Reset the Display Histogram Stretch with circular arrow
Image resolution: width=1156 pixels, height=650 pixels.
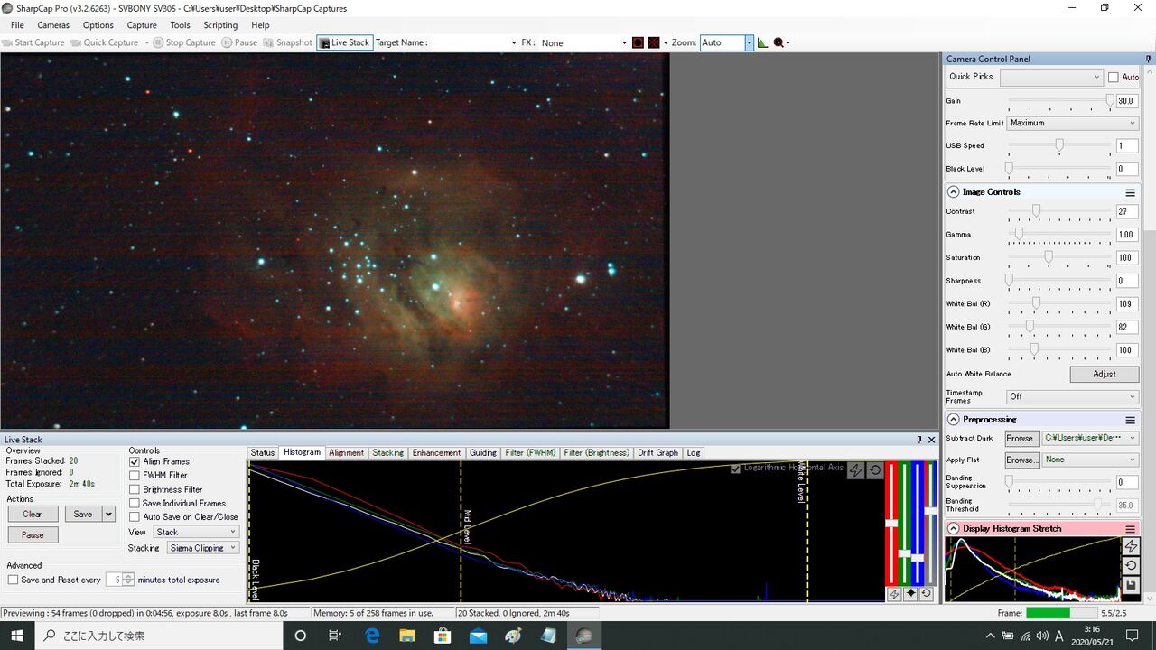click(1131, 566)
